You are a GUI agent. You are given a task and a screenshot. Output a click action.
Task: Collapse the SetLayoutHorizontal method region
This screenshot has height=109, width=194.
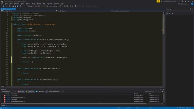click(x=13, y=69)
